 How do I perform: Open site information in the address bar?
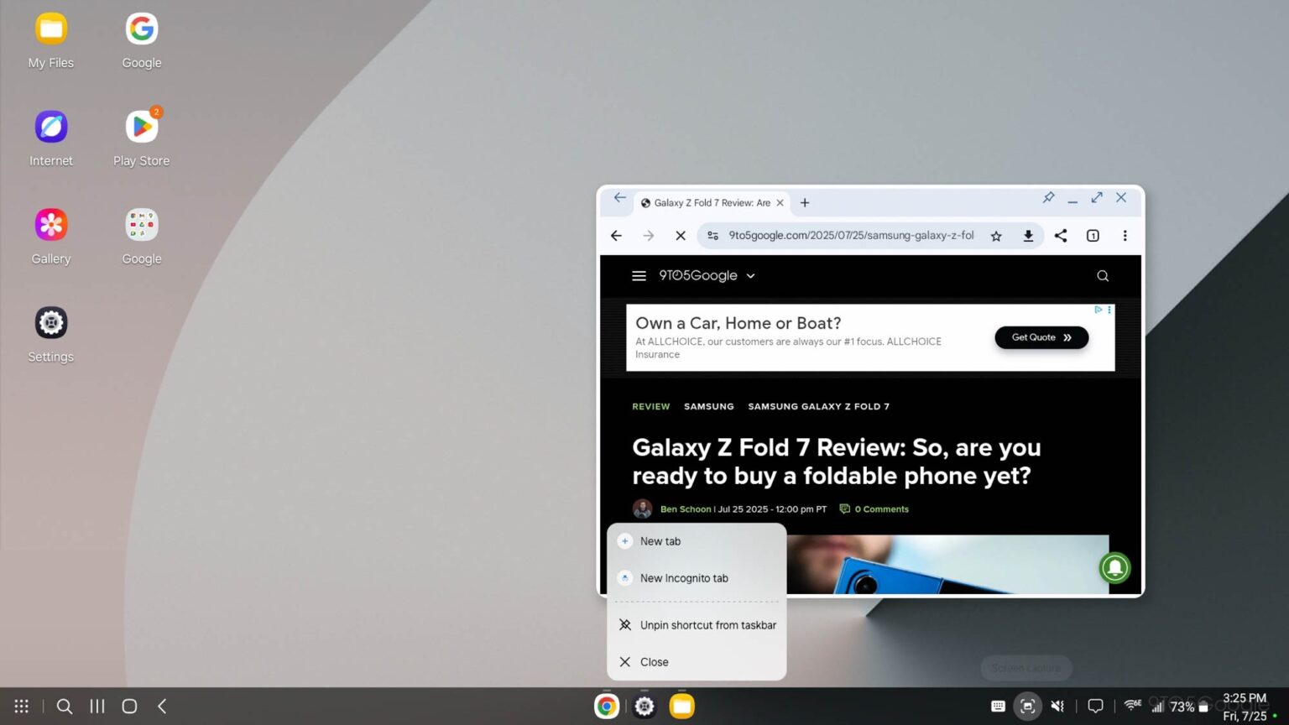(712, 235)
